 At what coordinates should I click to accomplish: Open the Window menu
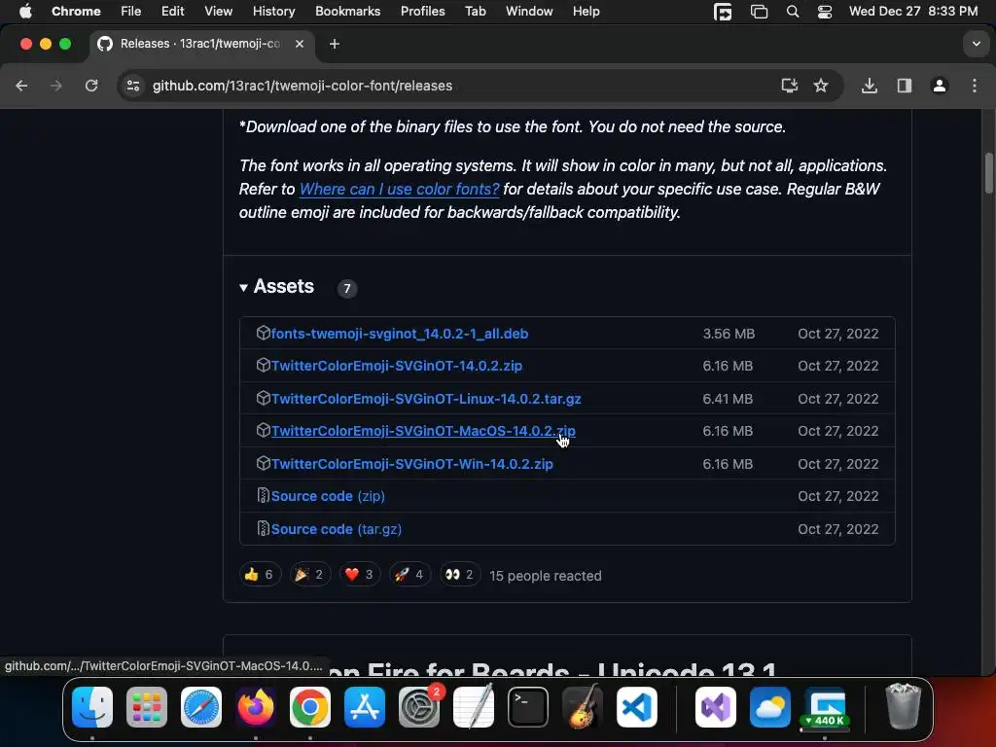[529, 12]
